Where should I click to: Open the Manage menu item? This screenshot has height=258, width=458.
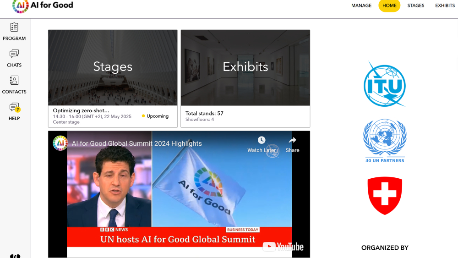pos(361,5)
